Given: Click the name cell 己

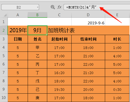Looking at the screenshot, I should 37,89.
